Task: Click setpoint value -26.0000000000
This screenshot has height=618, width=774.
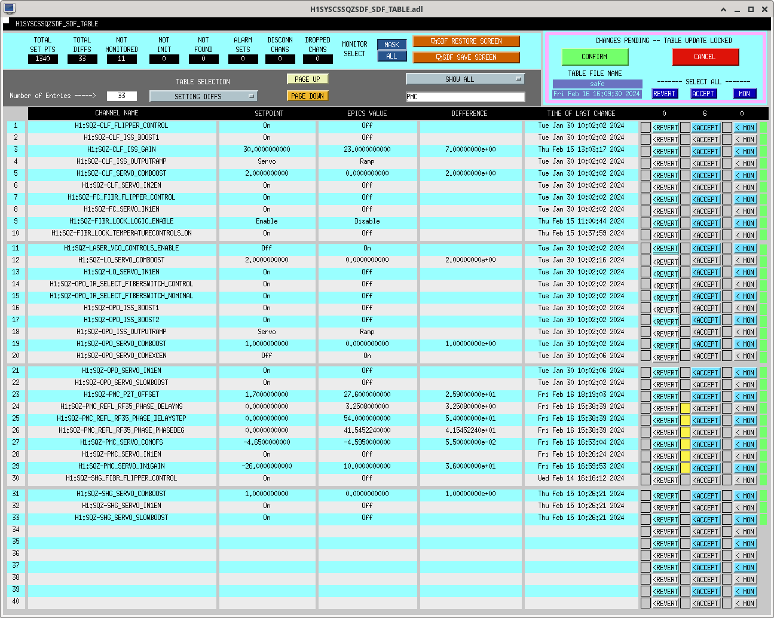Action: (x=267, y=466)
